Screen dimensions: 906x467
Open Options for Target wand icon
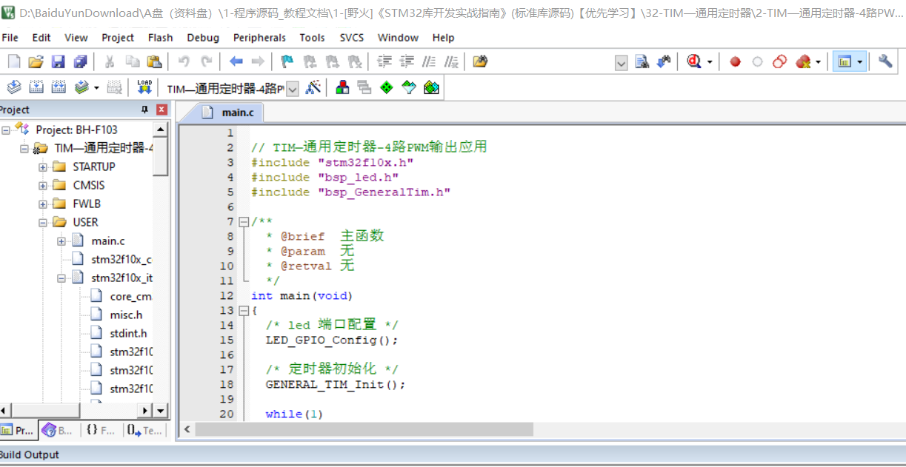click(x=313, y=88)
